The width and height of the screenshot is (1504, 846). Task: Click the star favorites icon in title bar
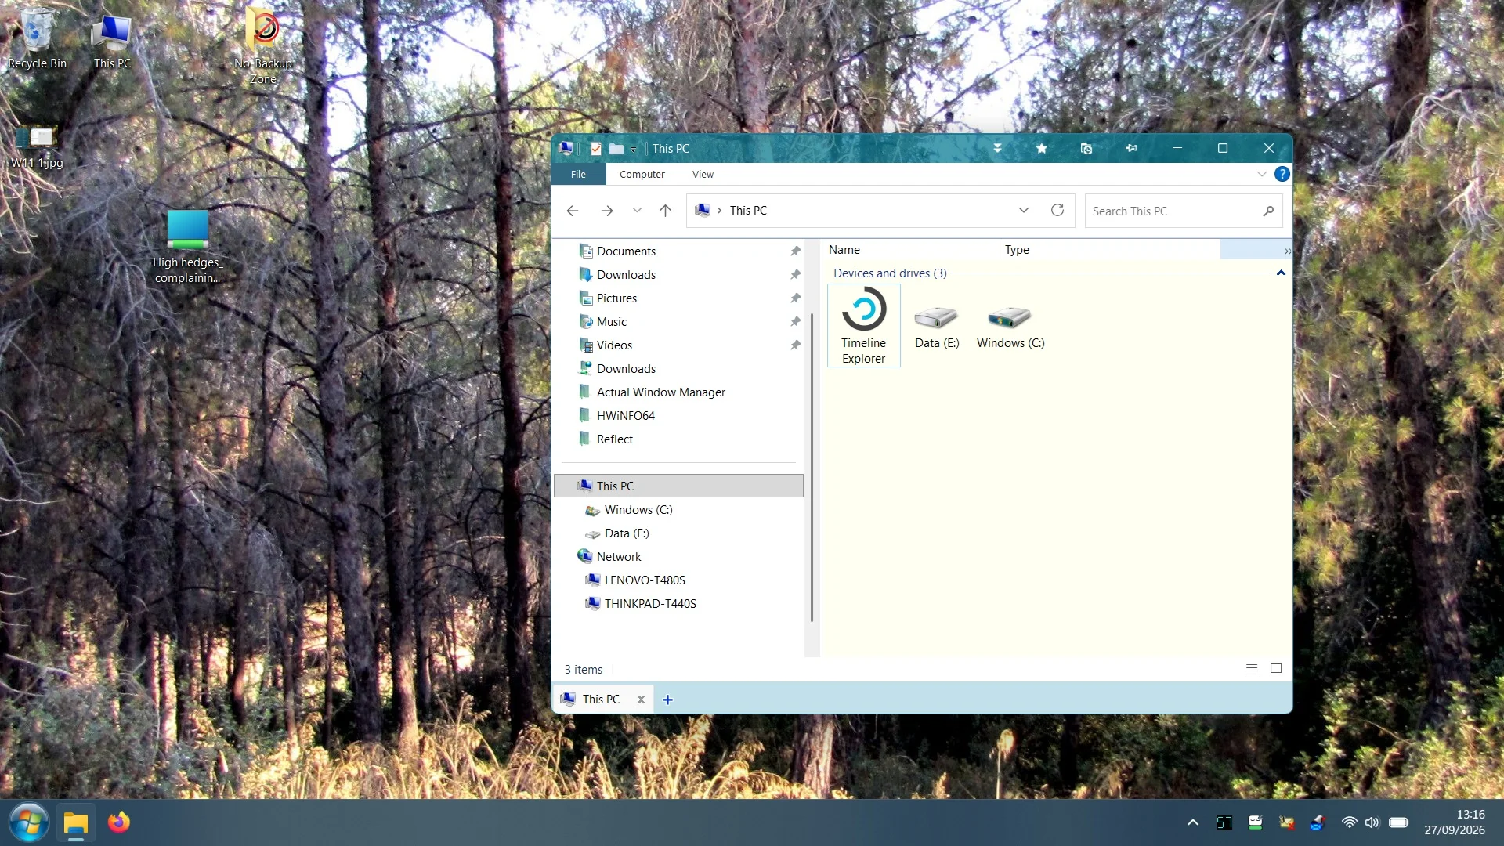tap(1041, 149)
